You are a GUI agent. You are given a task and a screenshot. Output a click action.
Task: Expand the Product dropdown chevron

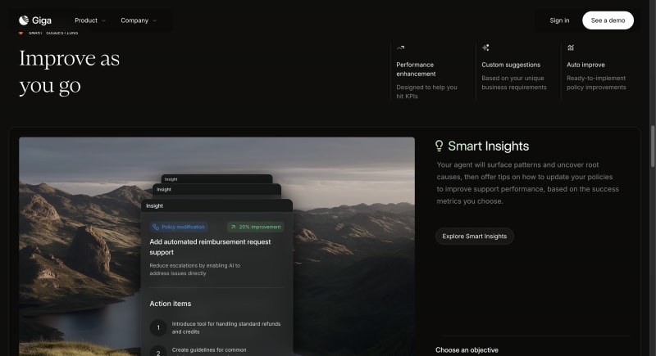(x=104, y=20)
